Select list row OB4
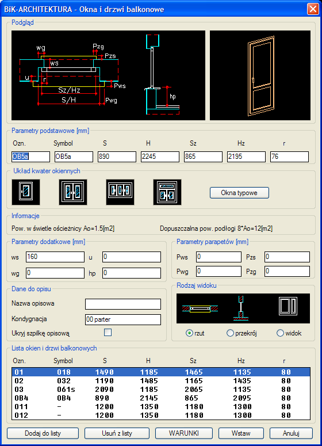The image size is (322, 446). [161, 398]
